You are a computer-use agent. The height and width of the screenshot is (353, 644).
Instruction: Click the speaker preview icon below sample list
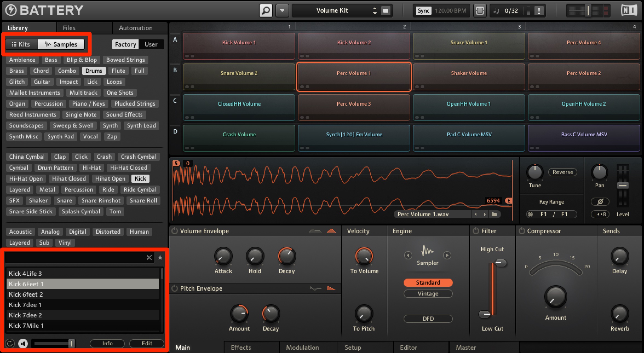click(x=23, y=343)
